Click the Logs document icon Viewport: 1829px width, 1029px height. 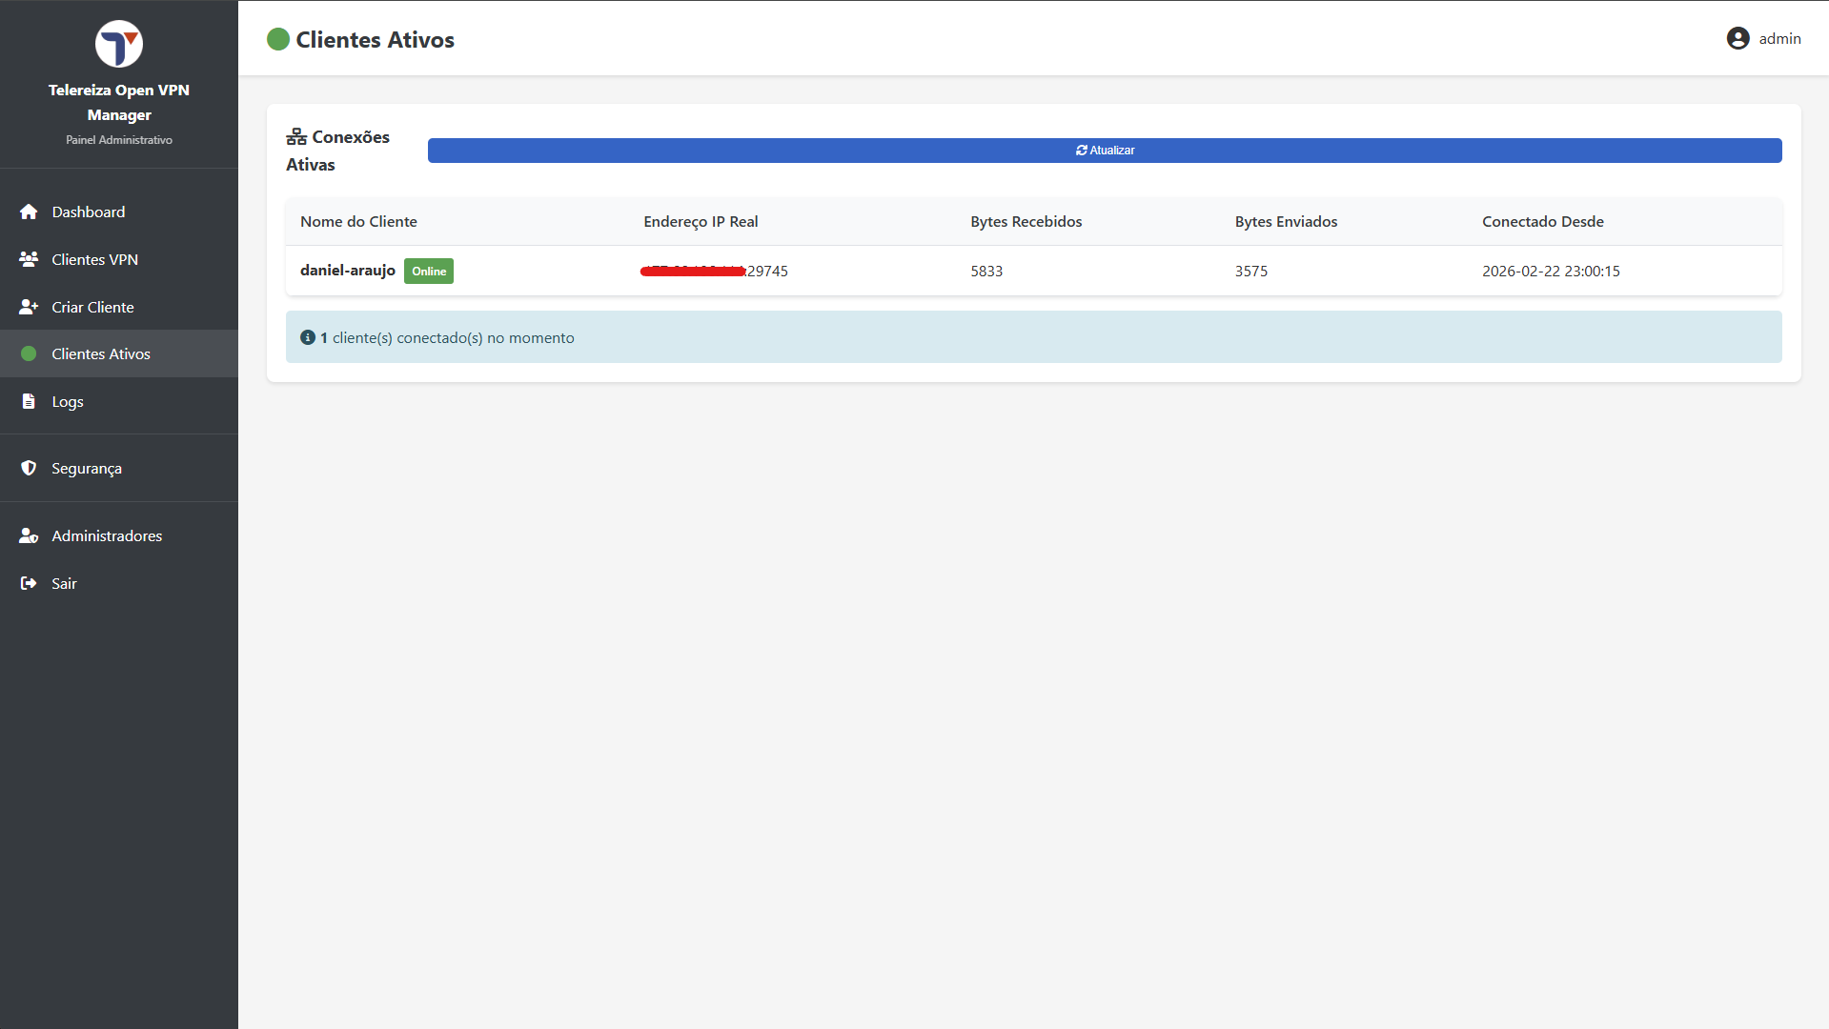pos(29,401)
